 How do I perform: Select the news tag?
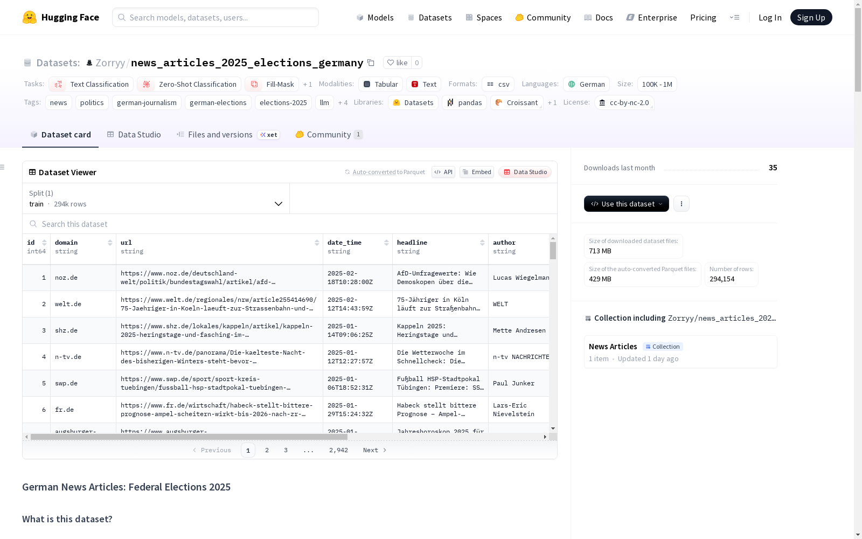(59, 102)
